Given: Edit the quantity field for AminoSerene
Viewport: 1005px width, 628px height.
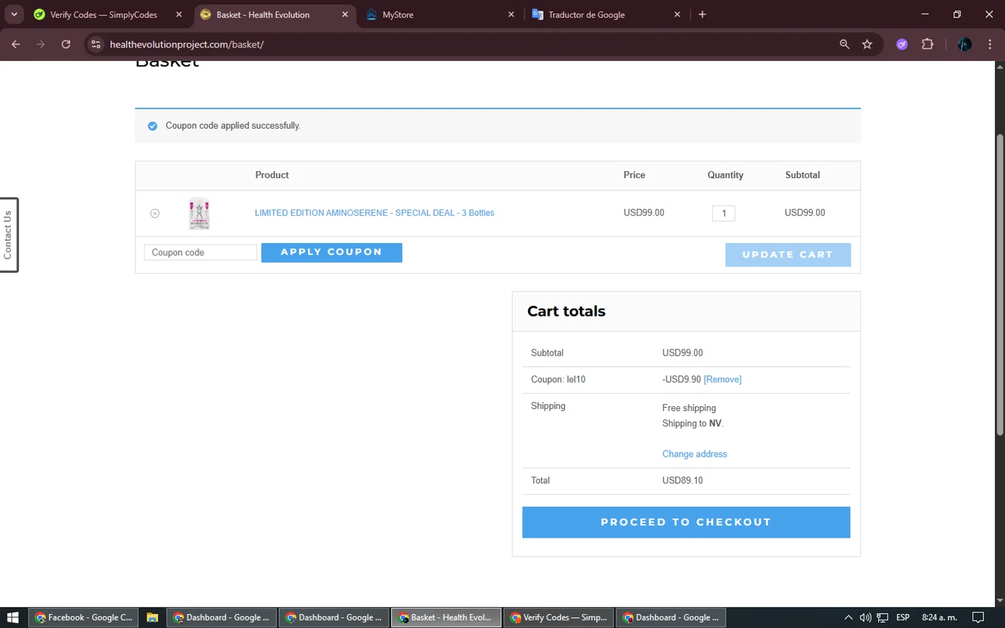Looking at the screenshot, I should pos(724,213).
